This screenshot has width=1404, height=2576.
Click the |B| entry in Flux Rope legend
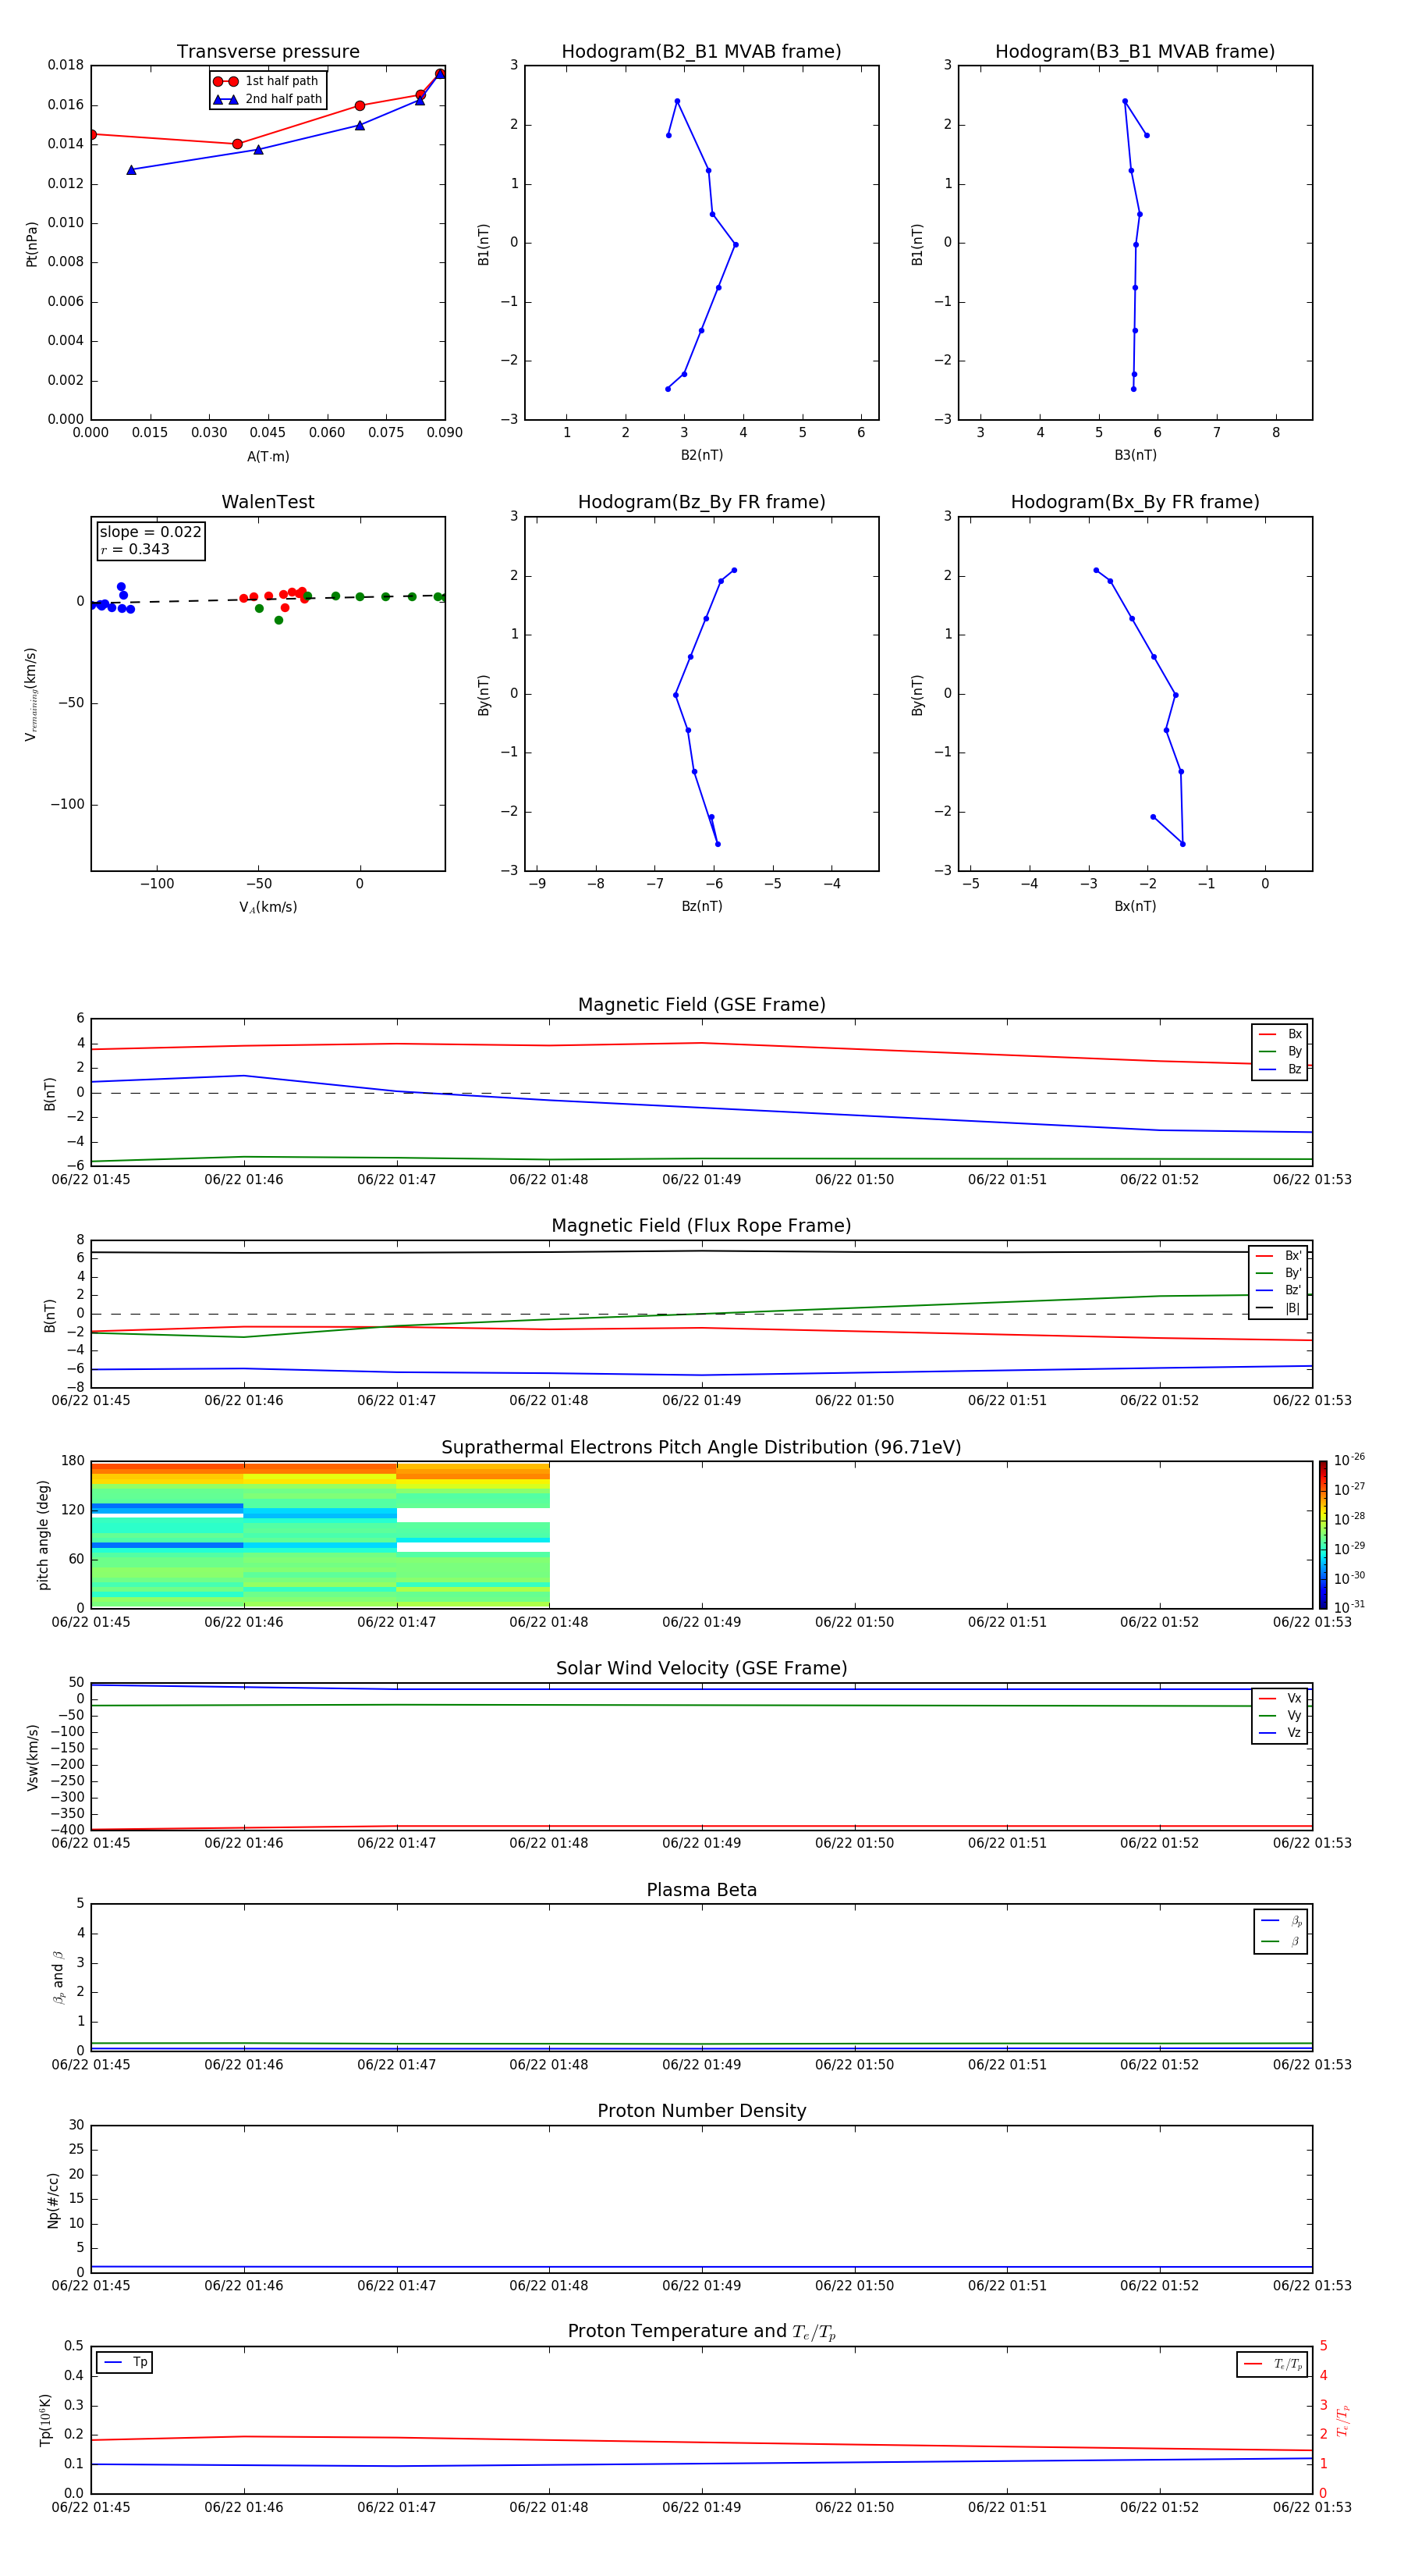pyautogui.click(x=1278, y=1308)
